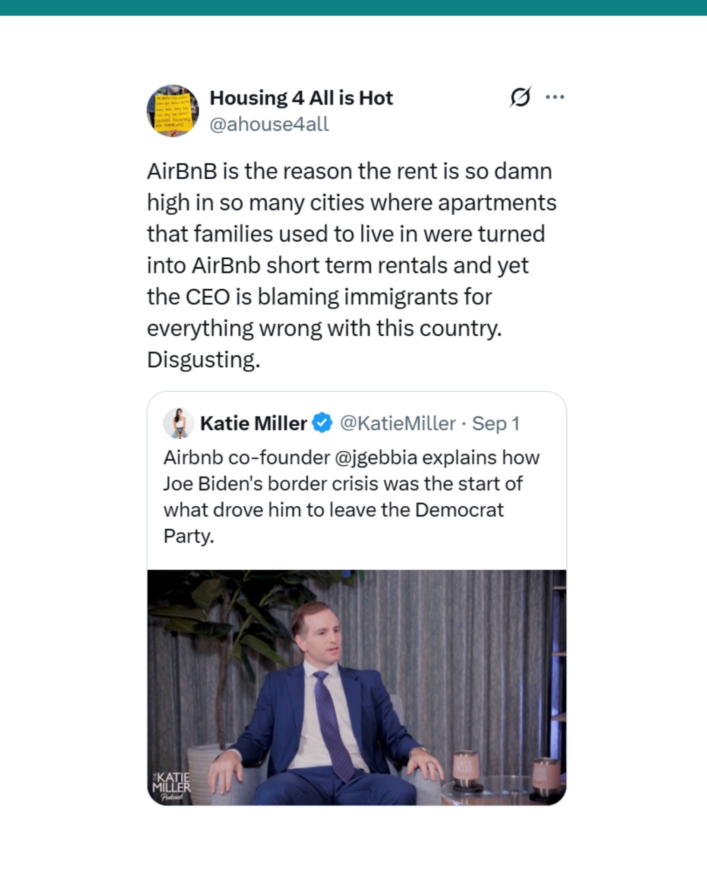Click the Katie Miller Podcast watermark logo
The image size is (707, 884).
pos(171,786)
